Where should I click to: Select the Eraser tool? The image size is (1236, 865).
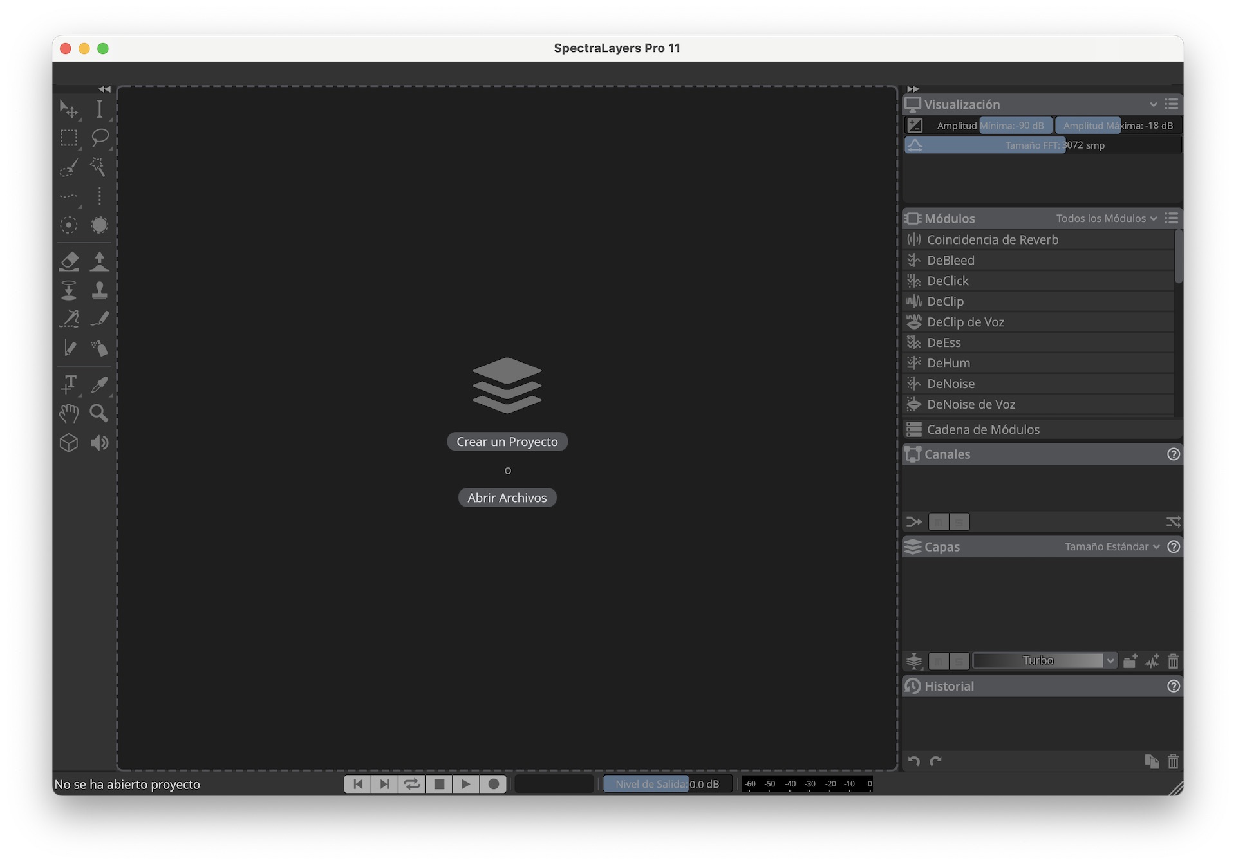click(69, 261)
